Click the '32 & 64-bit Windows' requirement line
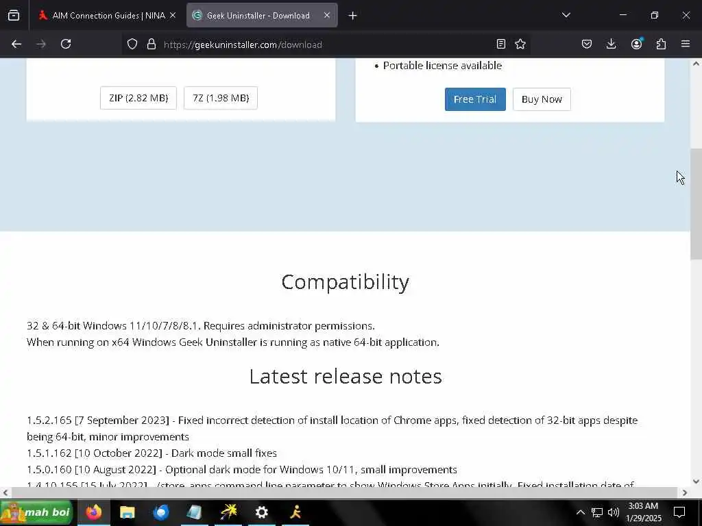The image size is (702, 526). pos(201,325)
